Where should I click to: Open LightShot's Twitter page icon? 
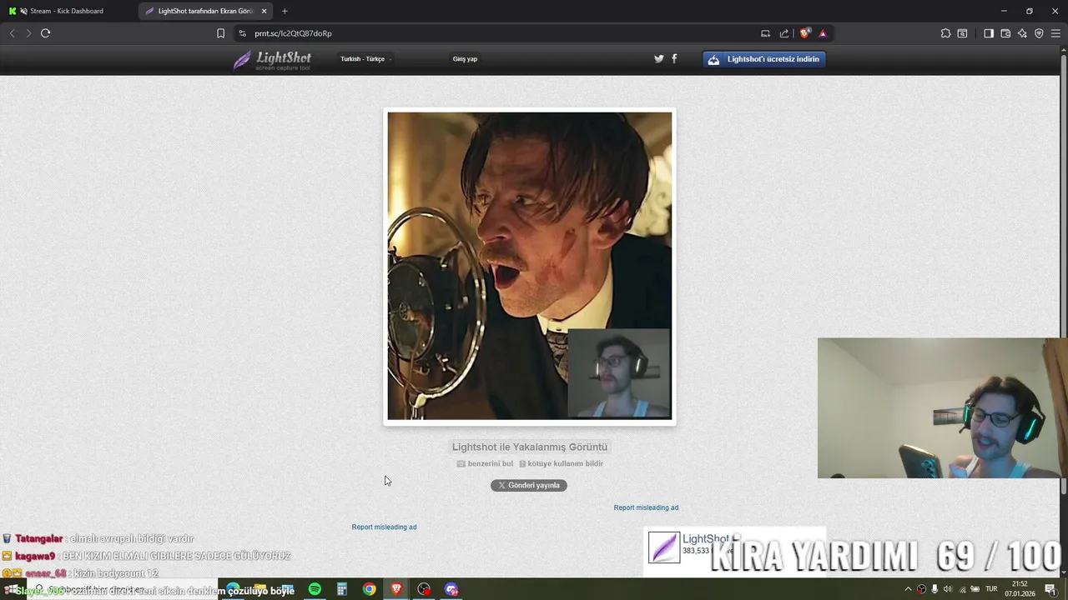(658, 59)
